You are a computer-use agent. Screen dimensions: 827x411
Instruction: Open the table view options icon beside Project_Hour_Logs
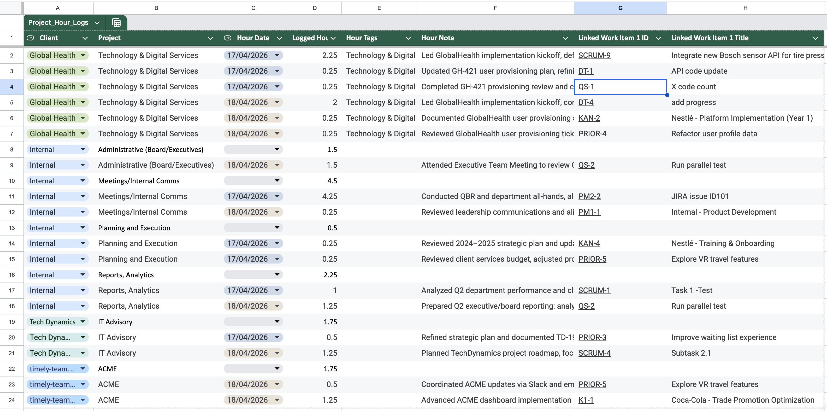pyautogui.click(x=116, y=22)
